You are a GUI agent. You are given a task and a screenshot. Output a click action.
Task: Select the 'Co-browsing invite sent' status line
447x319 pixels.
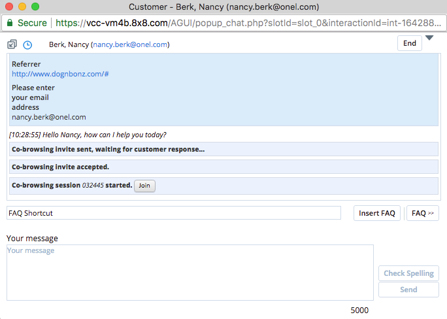223,149
